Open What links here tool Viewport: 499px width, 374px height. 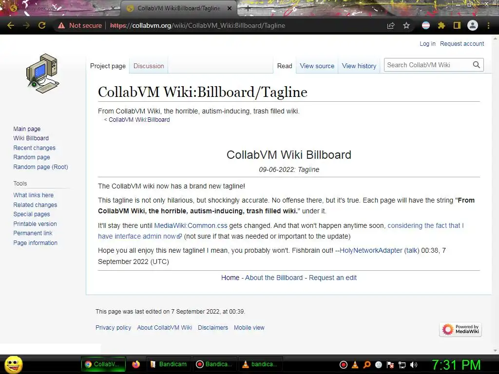click(34, 195)
